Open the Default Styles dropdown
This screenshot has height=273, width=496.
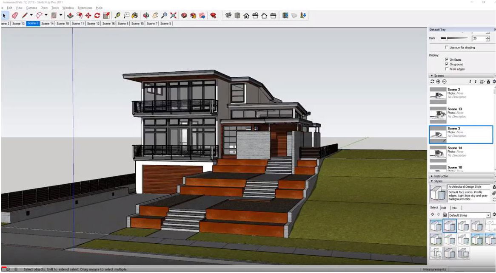click(488, 215)
